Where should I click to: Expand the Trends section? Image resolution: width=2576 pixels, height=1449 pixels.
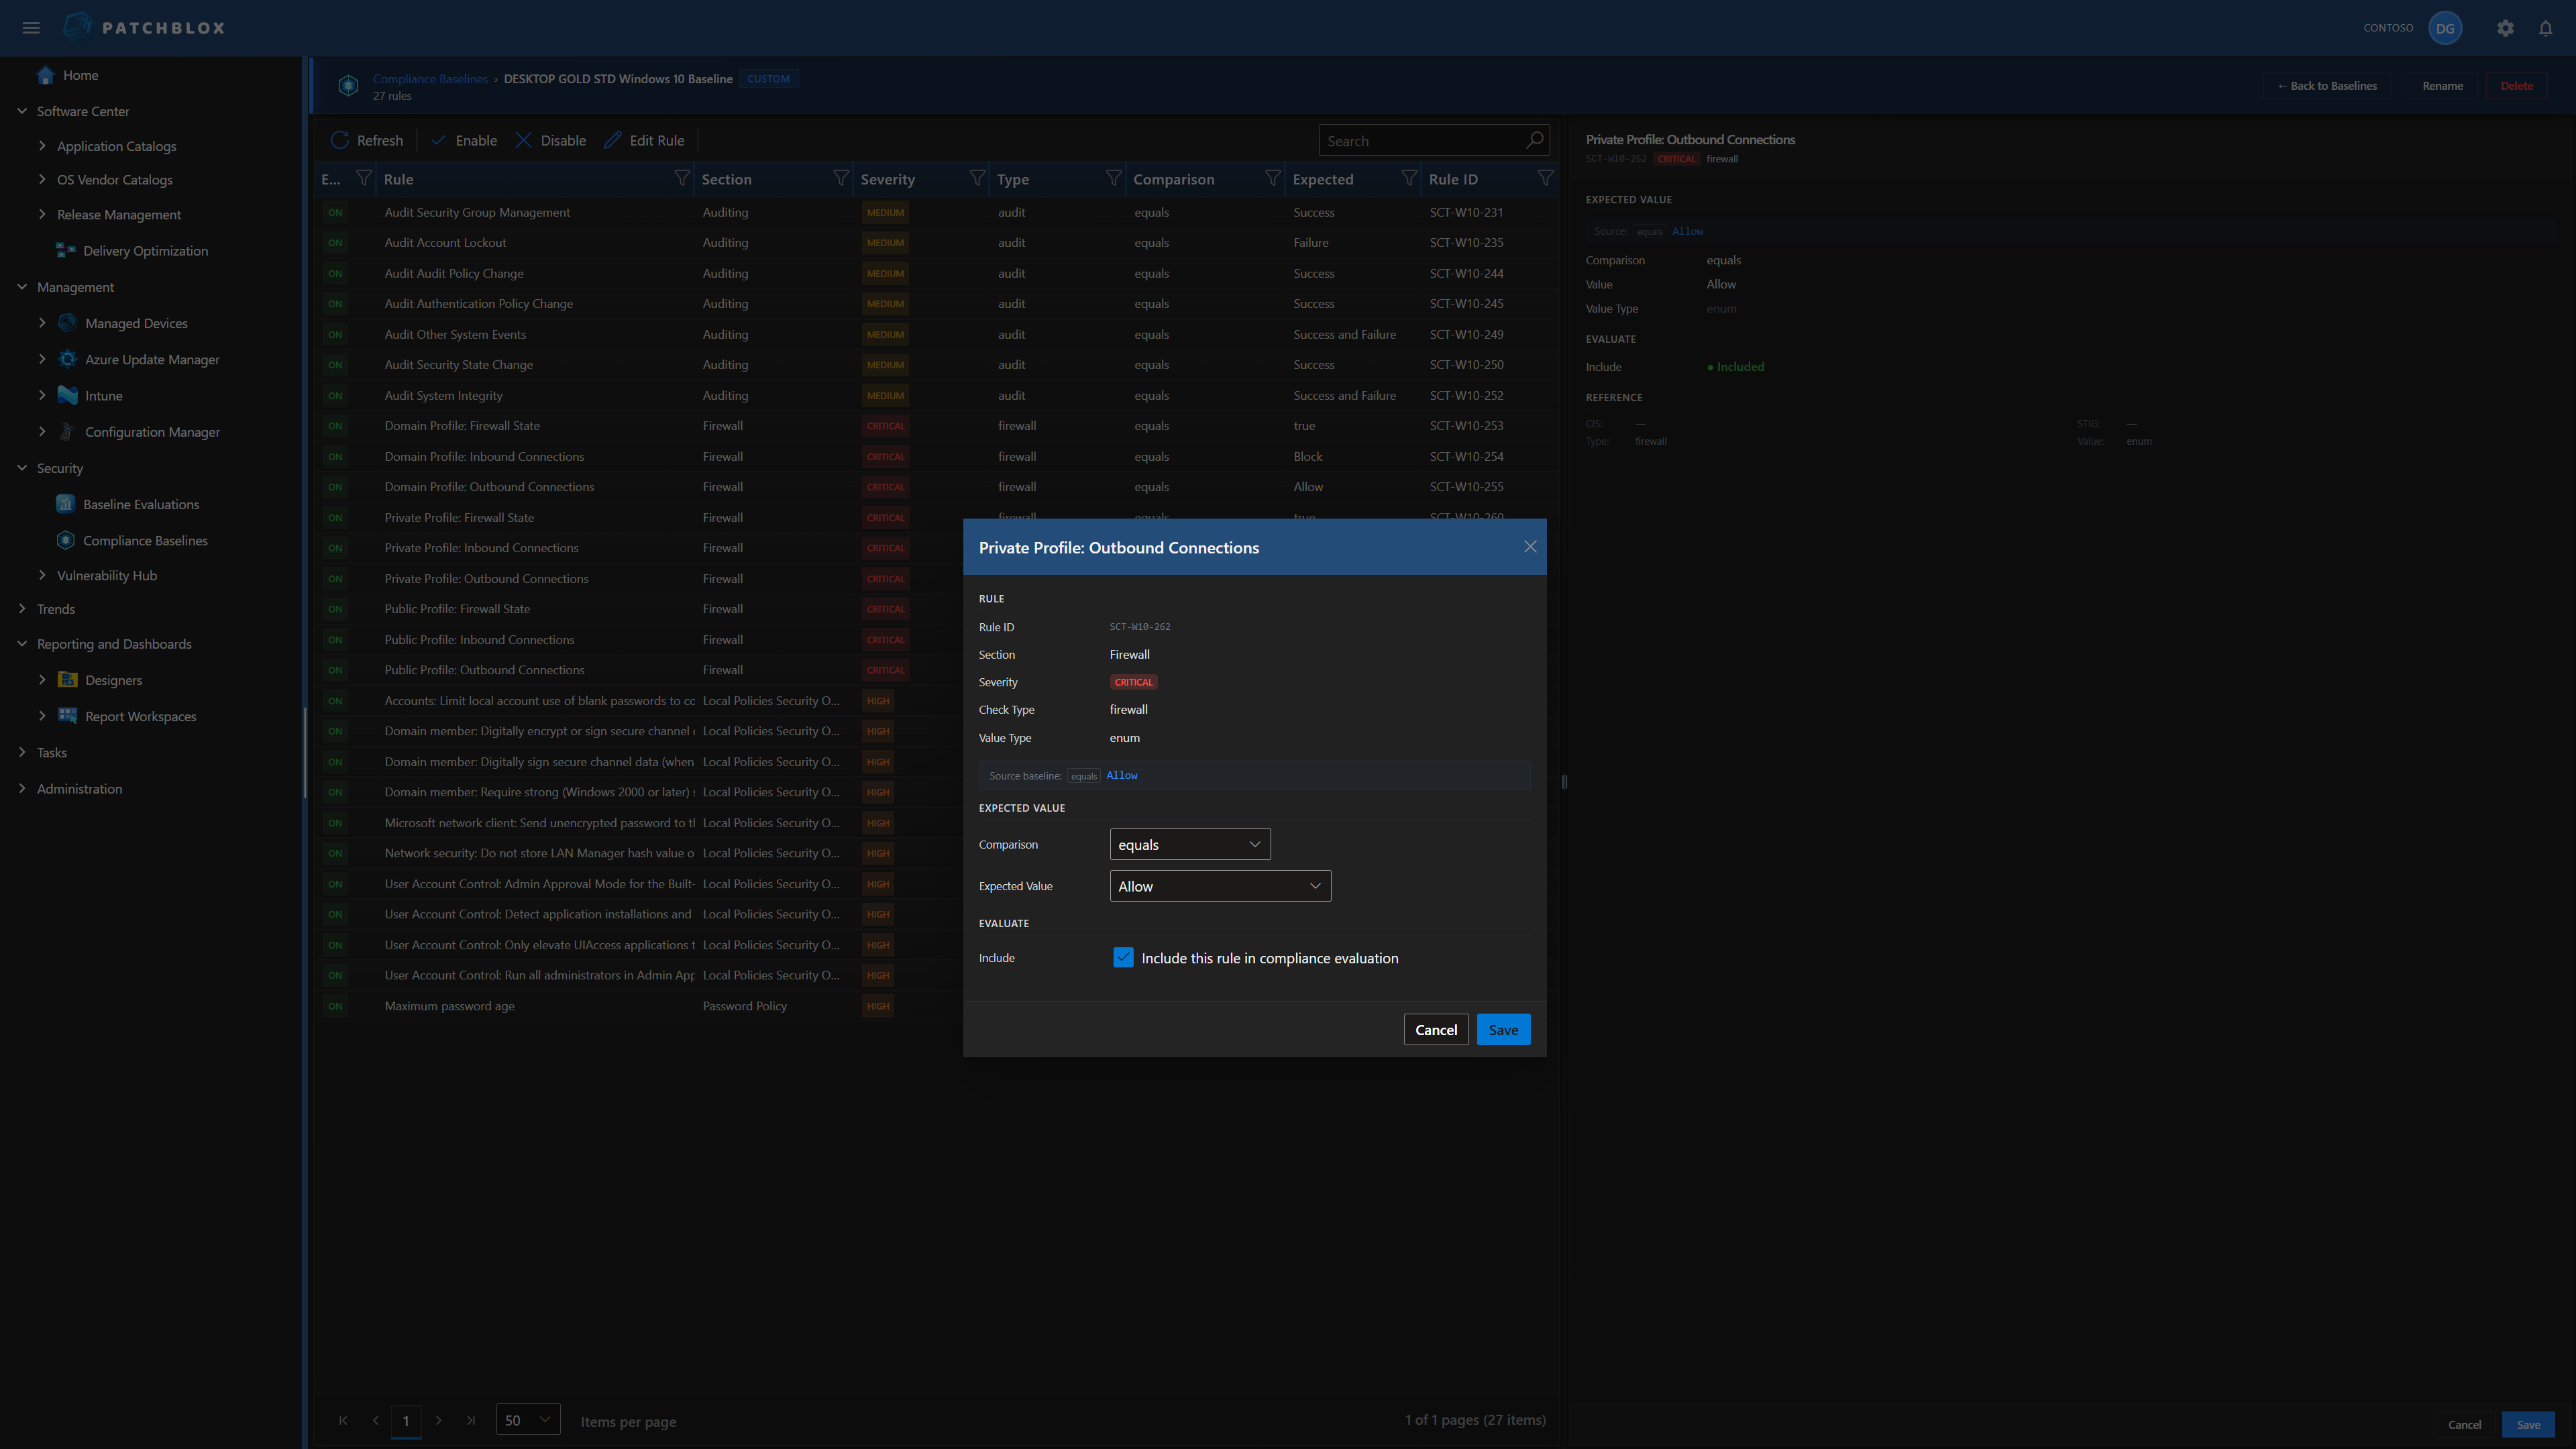point(22,609)
